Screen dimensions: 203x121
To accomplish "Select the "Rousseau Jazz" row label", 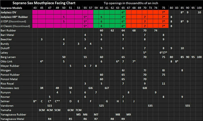I will coord(10,88).
